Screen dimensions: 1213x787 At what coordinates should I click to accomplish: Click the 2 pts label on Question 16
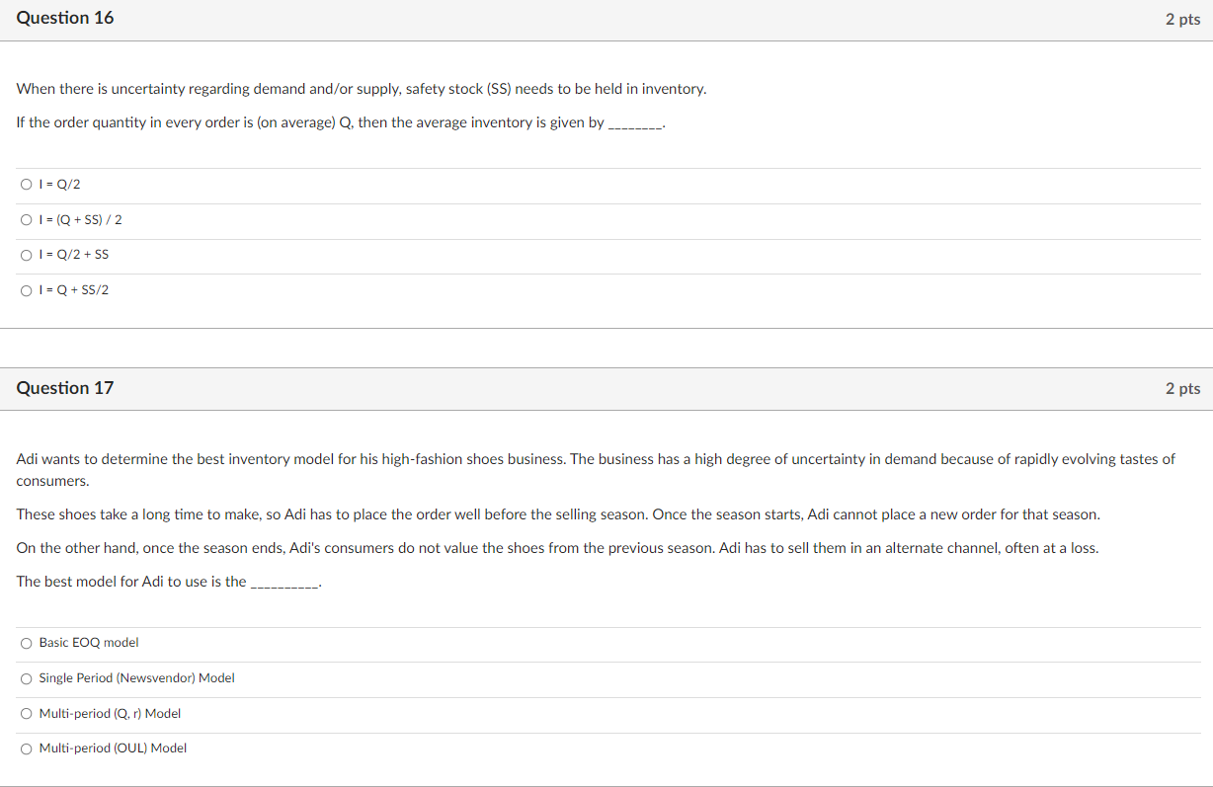click(1181, 18)
